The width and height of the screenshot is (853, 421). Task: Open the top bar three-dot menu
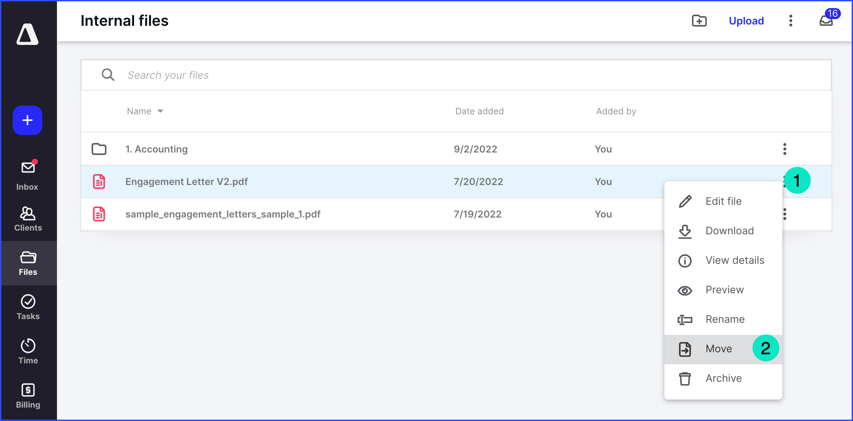click(790, 21)
